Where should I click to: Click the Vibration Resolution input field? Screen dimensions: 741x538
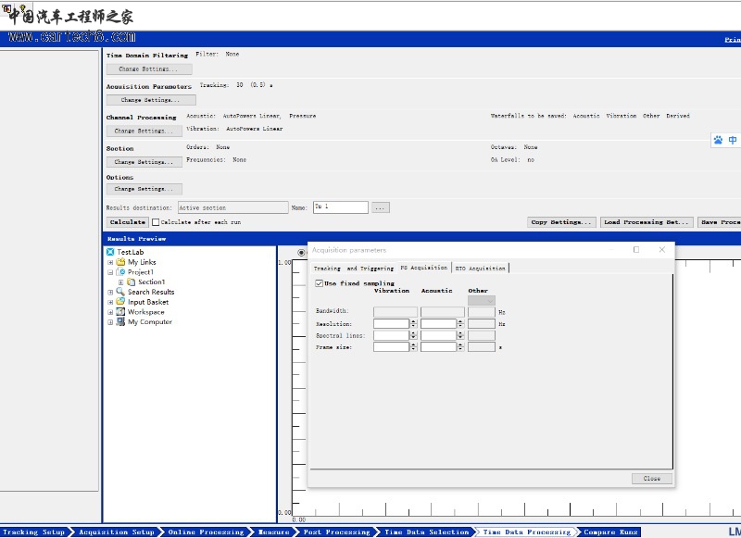pos(391,323)
